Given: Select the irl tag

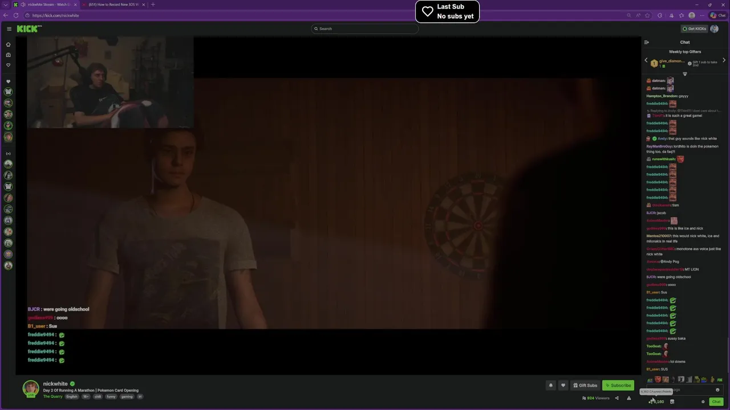Looking at the screenshot, I should [140, 396].
